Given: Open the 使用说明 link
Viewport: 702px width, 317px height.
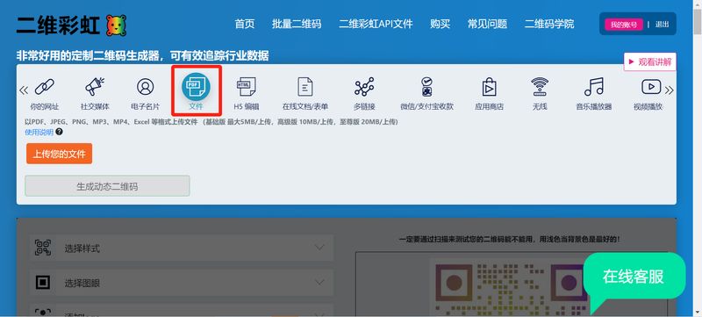Looking at the screenshot, I should (39, 132).
